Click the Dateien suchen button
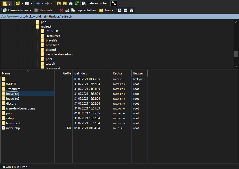Viewport: 239px width, 169px height. (95, 3)
